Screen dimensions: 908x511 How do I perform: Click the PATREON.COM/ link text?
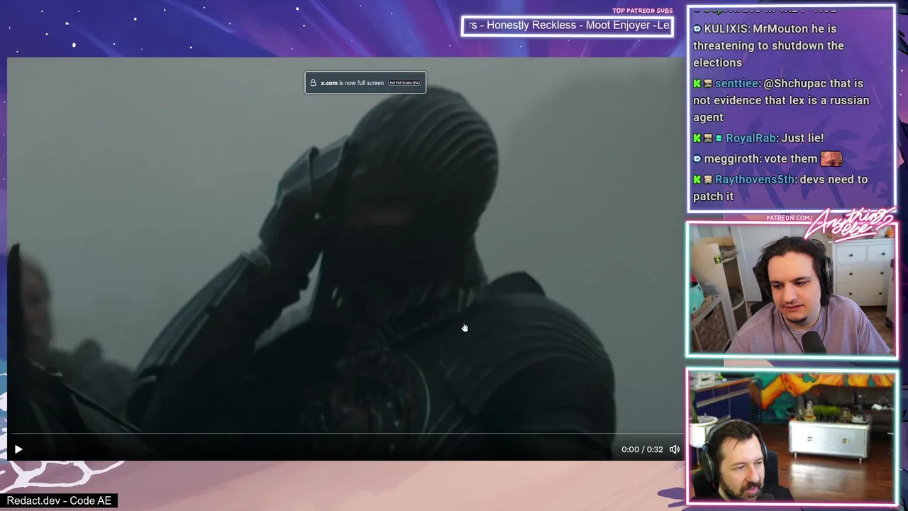click(x=789, y=218)
